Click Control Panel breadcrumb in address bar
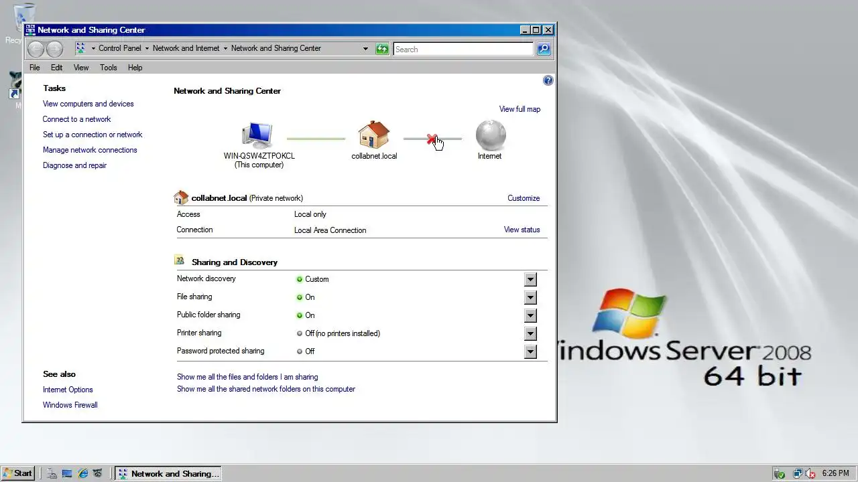858x482 pixels. point(120,48)
